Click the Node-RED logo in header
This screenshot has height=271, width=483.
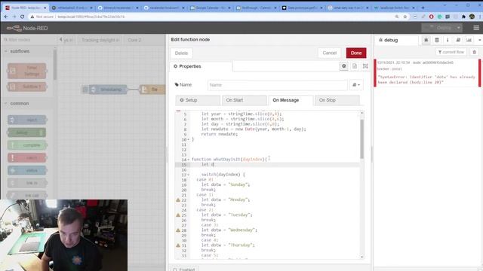27,28
